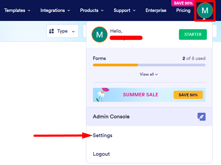Open the Products dropdown

(x=92, y=11)
